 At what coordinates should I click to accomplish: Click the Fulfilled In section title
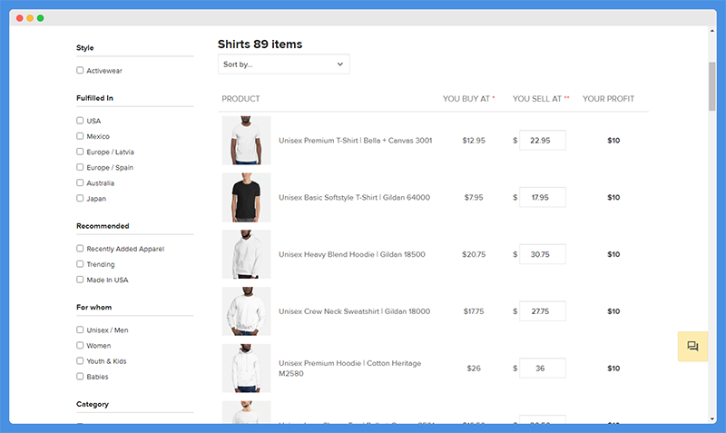(94, 98)
